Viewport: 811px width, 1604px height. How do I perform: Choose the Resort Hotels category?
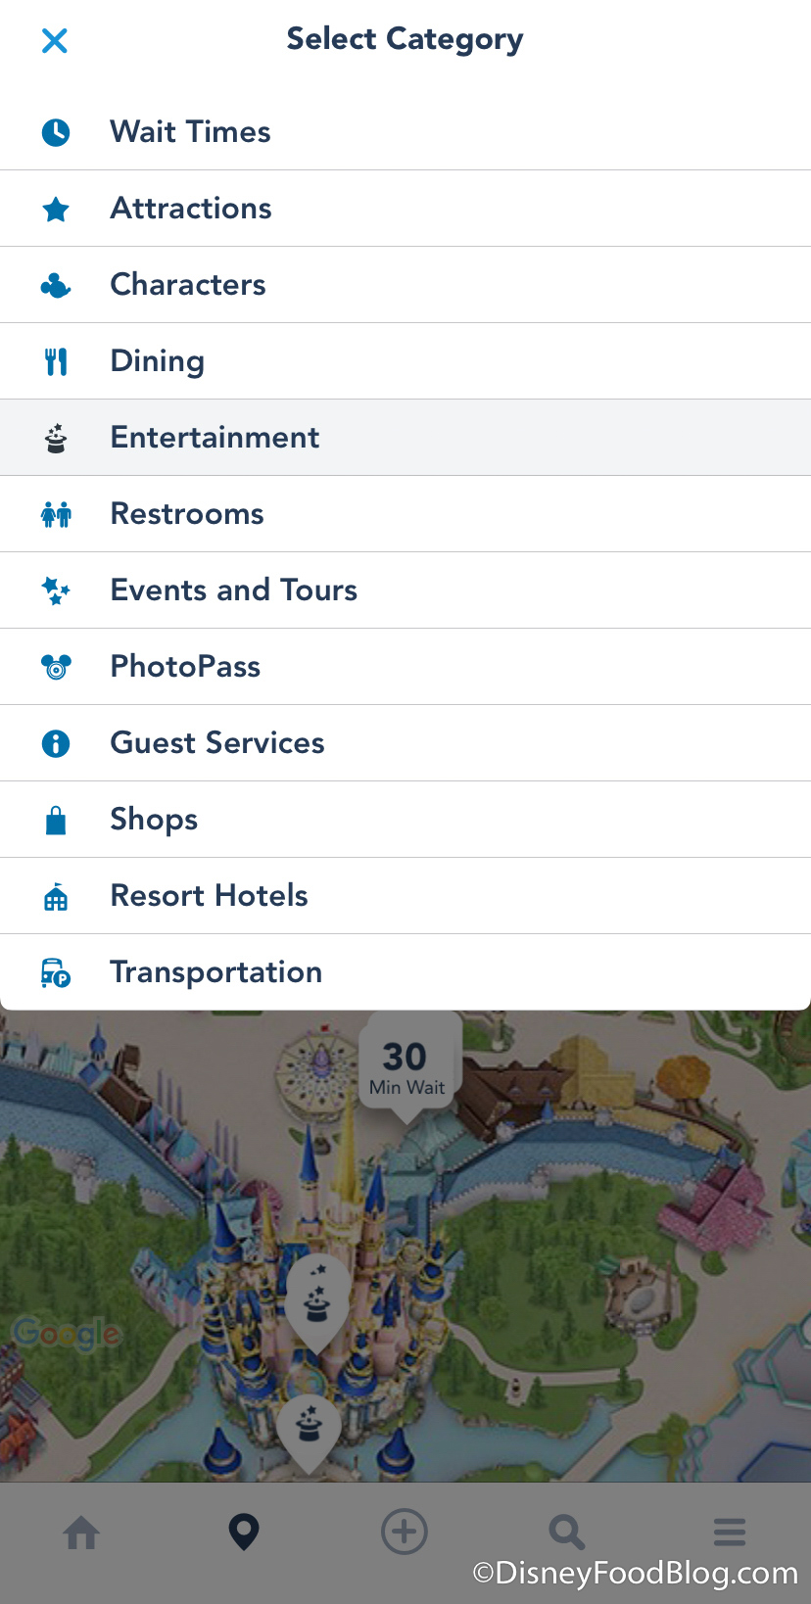[209, 896]
